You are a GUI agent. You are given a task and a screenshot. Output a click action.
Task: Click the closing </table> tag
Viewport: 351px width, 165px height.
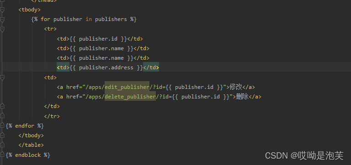pyautogui.click(x=31, y=145)
